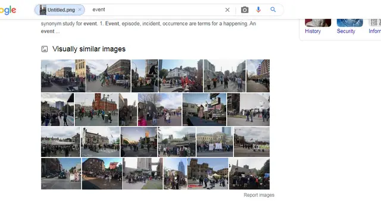Start voice search with the microphone icon
381x214 pixels.
[258, 10]
